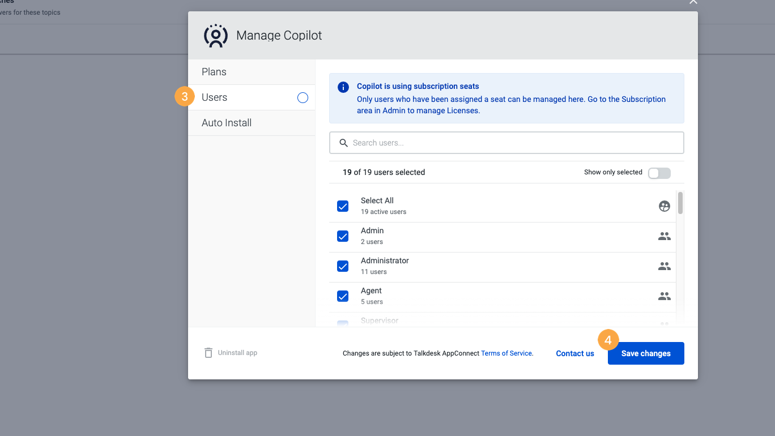The width and height of the screenshot is (775, 436).
Task: Open the Terms of Service link
Action: point(506,353)
